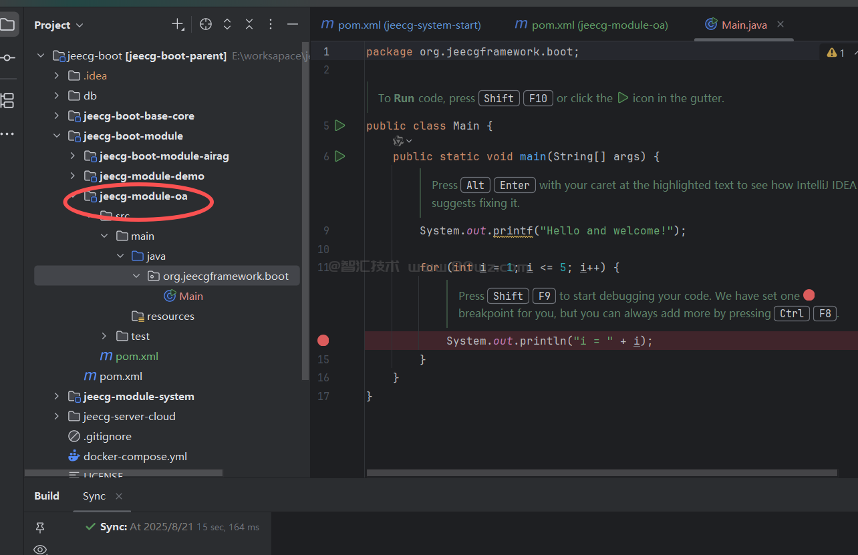Open the Commit tool window icon

coord(7,58)
